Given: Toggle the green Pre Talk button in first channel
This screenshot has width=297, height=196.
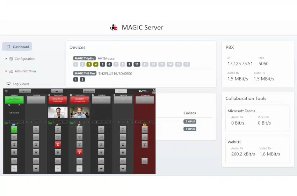Looking at the screenshot, I should click(x=14, y=129).
